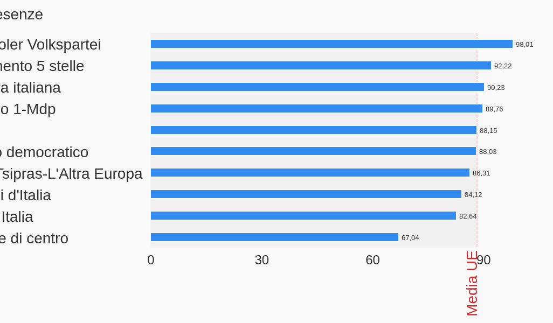
Task: Select the bar valued 89,76
Action: click(x=316, y=109)
